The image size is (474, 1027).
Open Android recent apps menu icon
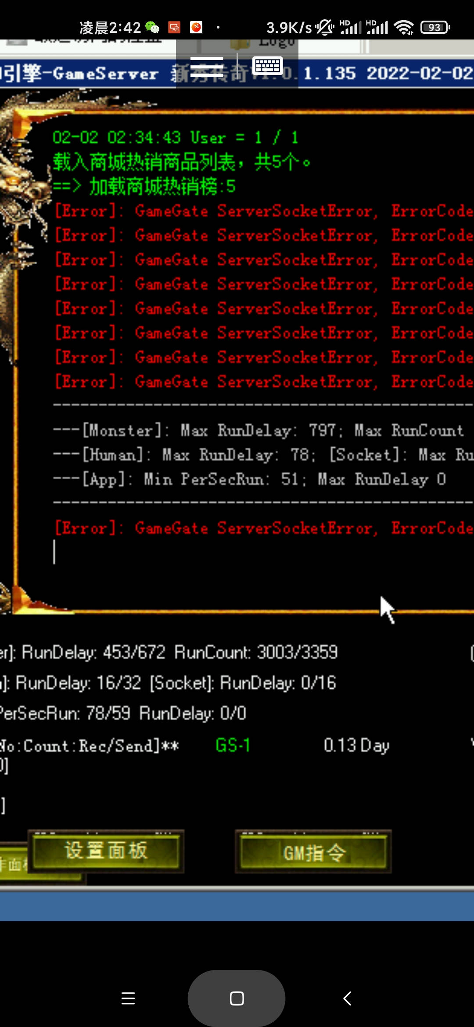128,998
